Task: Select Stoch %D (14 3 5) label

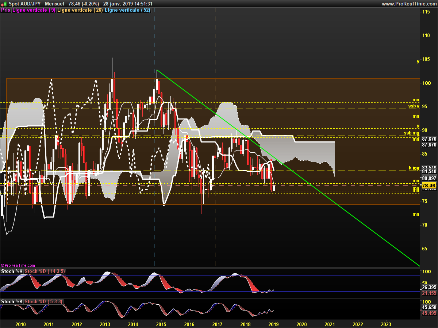Action: (45, 272)
